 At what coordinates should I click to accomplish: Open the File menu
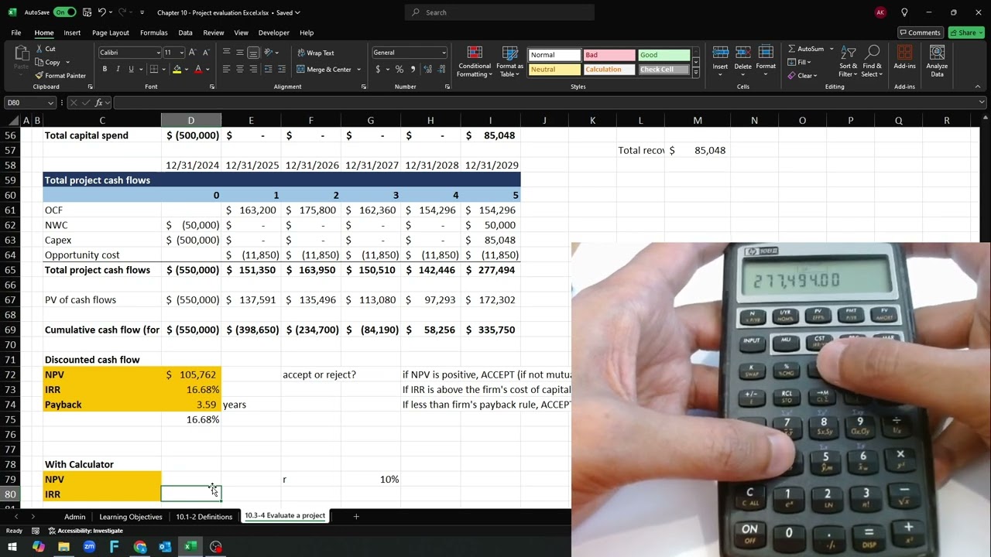pyautogui.click(x=15, y=32)
